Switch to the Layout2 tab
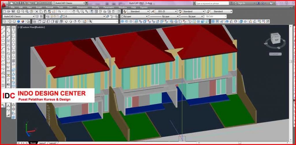The height and width of the screenshot is (145, 296). 53,143
